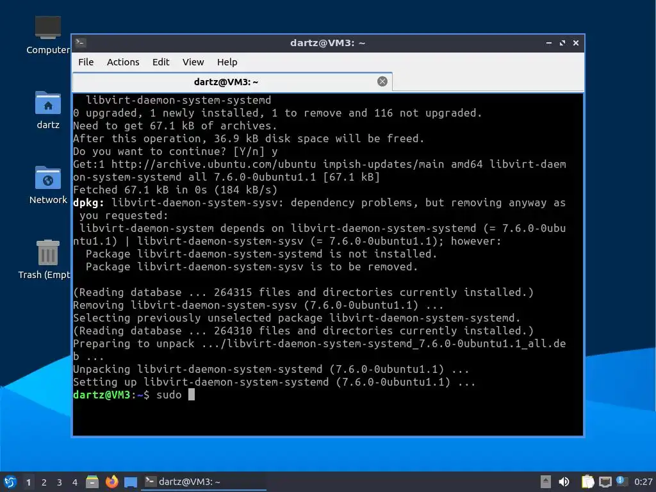
Task: Click the terminal icon in title bar
Action: 81,43
